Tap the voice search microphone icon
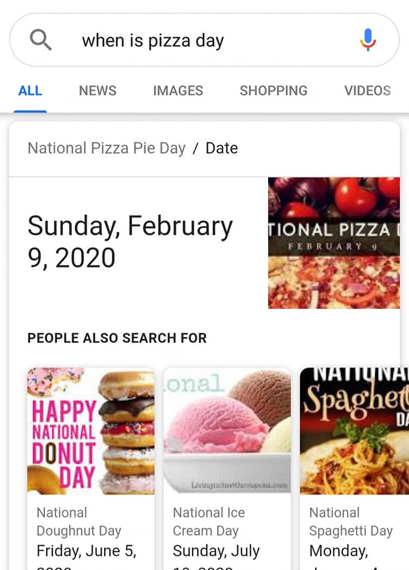Viewport: 409px width, 570px height. point(368,40)
